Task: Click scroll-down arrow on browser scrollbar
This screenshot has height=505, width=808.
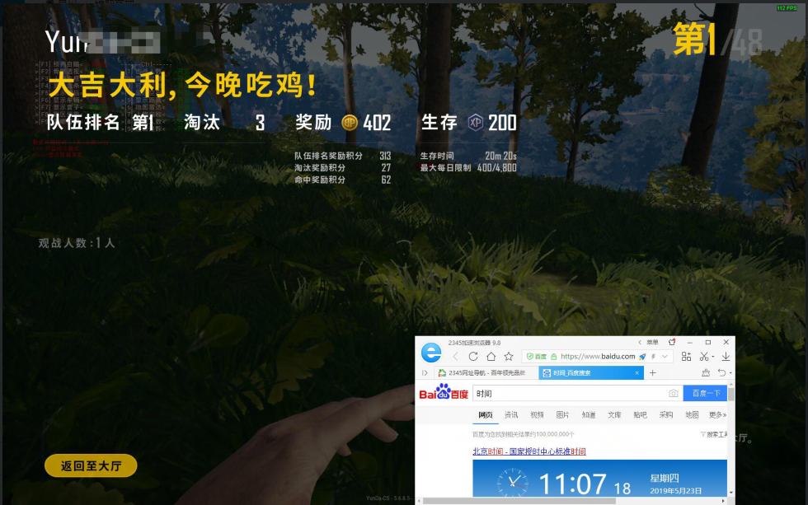Action: pos(730,493)
